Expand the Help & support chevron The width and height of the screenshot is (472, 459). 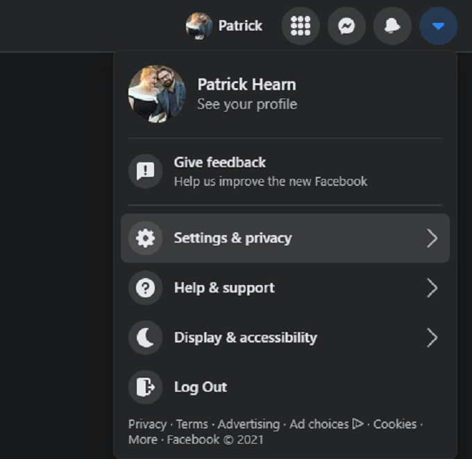[432, 288]
